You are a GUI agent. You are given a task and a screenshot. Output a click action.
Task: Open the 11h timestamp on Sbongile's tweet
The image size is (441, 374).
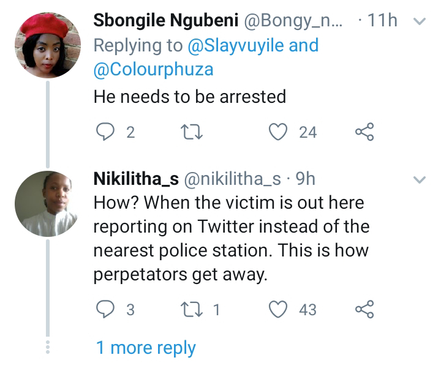[384, 20]
